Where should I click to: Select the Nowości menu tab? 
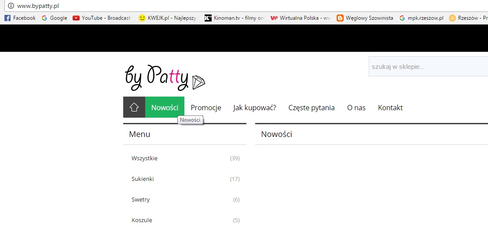(x=165, y=108)
